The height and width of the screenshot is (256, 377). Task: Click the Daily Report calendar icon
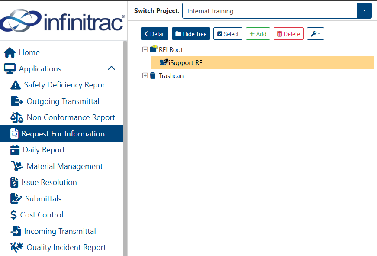pyautogui.click(x=15, y=150)
